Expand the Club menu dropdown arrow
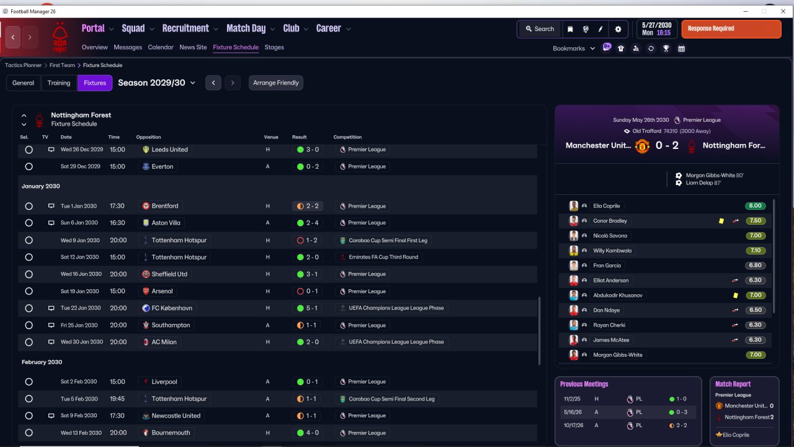 [x=306, y=29]
